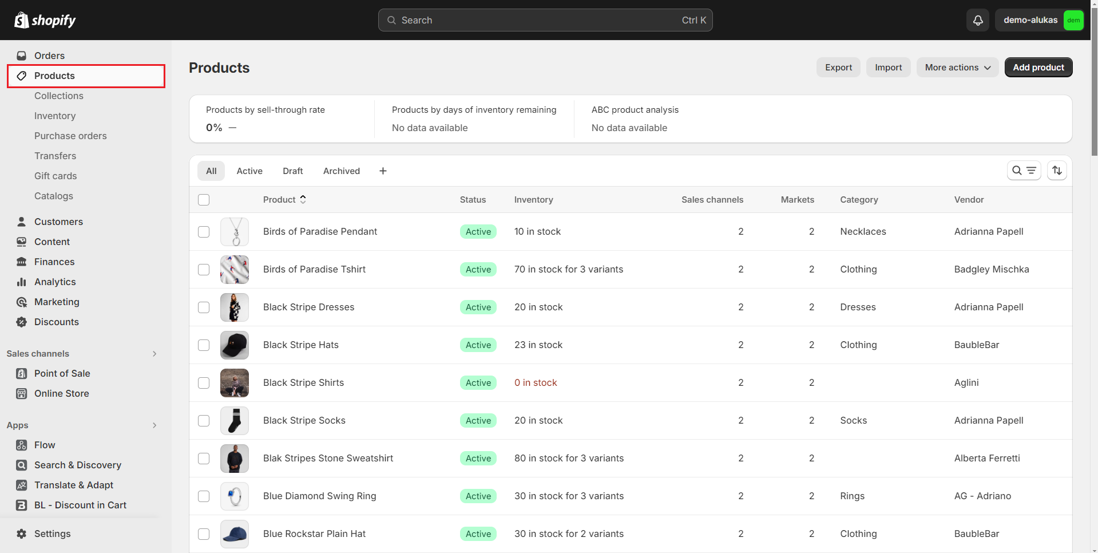Click the Shopify logo
Viewport: 1098px width, 553px height.
click(45, 20)
